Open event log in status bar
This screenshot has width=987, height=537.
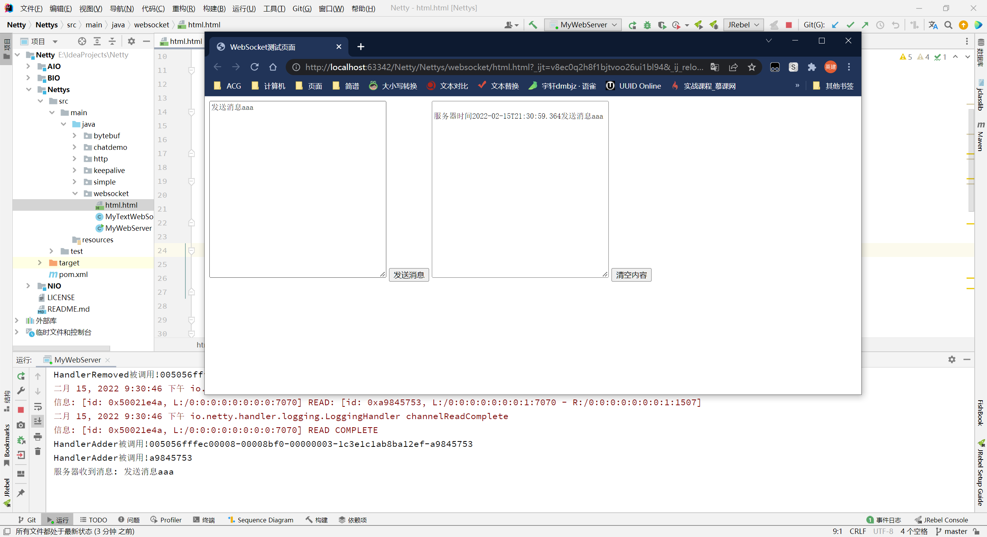884,520
